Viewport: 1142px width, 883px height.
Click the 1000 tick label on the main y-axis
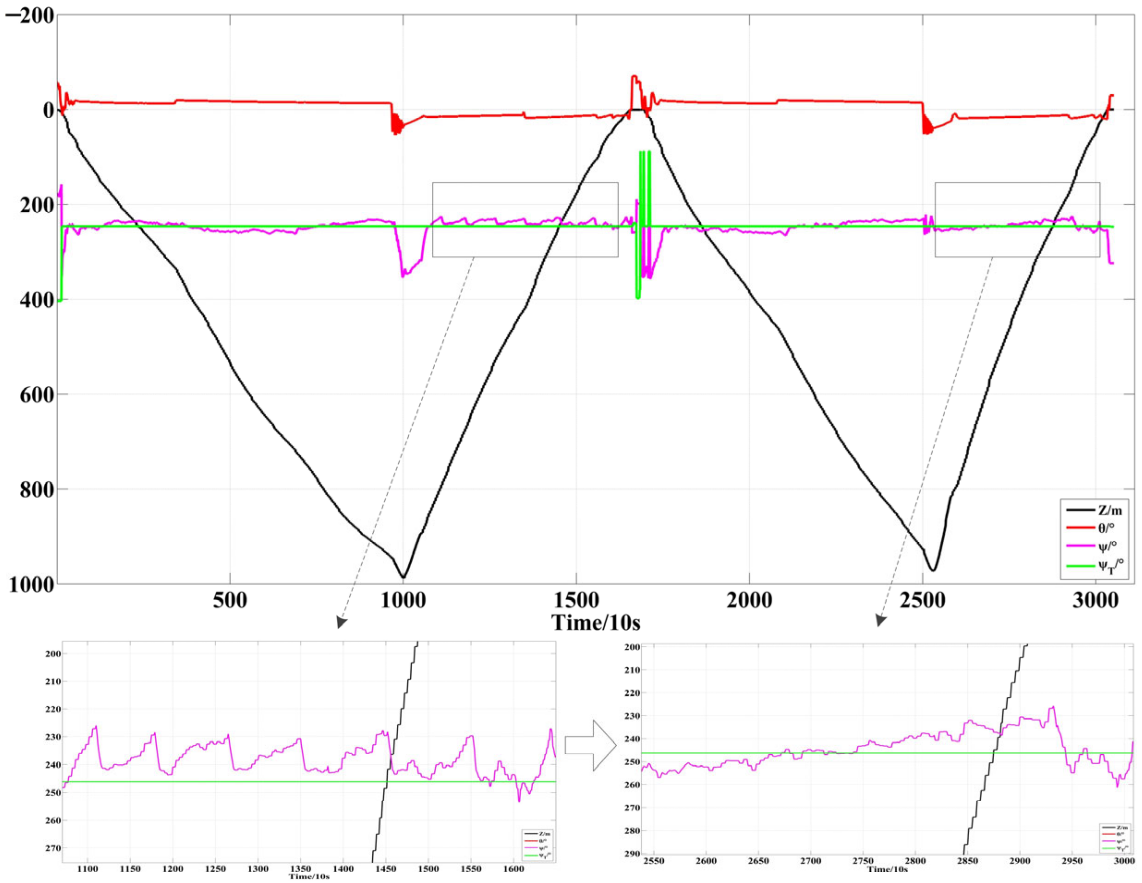point(31,585)
